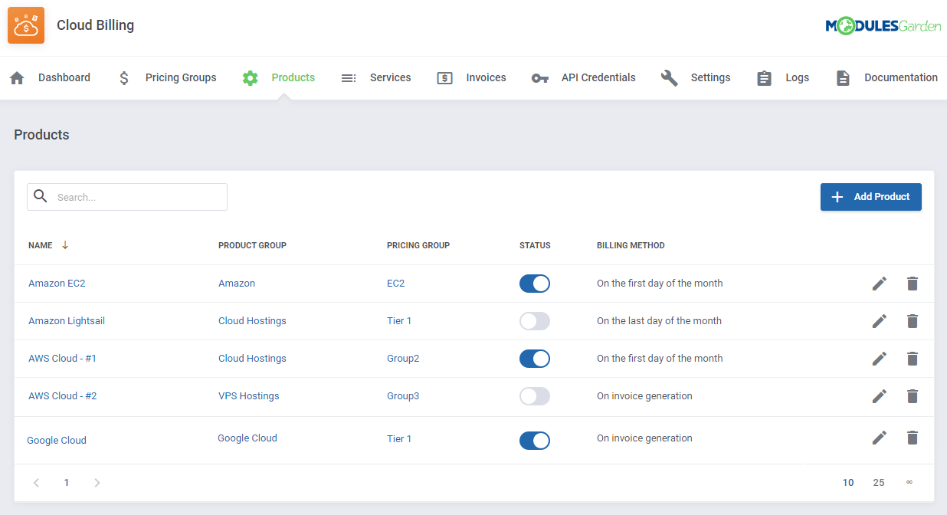Screen dimensions: 947x515
Task: Show 10 entries per page
Action: pos(848,483)
